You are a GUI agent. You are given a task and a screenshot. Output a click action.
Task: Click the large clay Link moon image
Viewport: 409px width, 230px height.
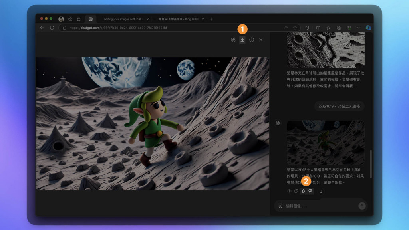(153, 124)
